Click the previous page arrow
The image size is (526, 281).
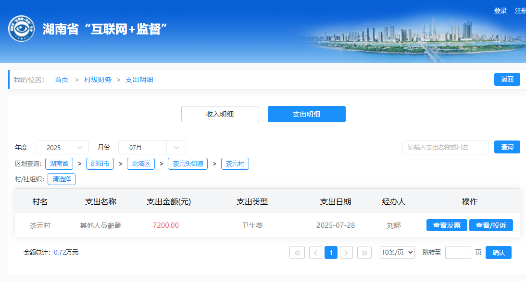(x=315, y=253)
